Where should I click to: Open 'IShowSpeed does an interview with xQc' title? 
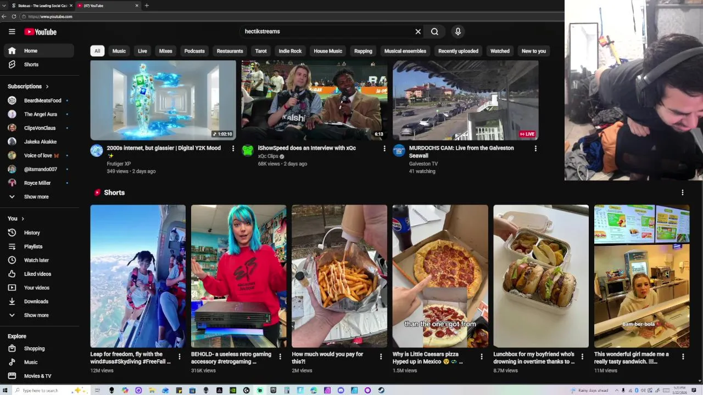point(307,148)
